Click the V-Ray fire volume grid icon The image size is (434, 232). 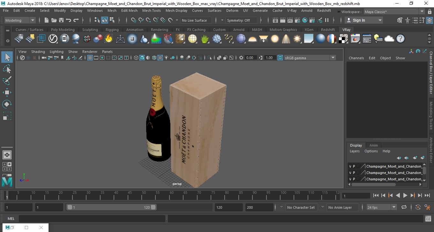click(109, 39)
